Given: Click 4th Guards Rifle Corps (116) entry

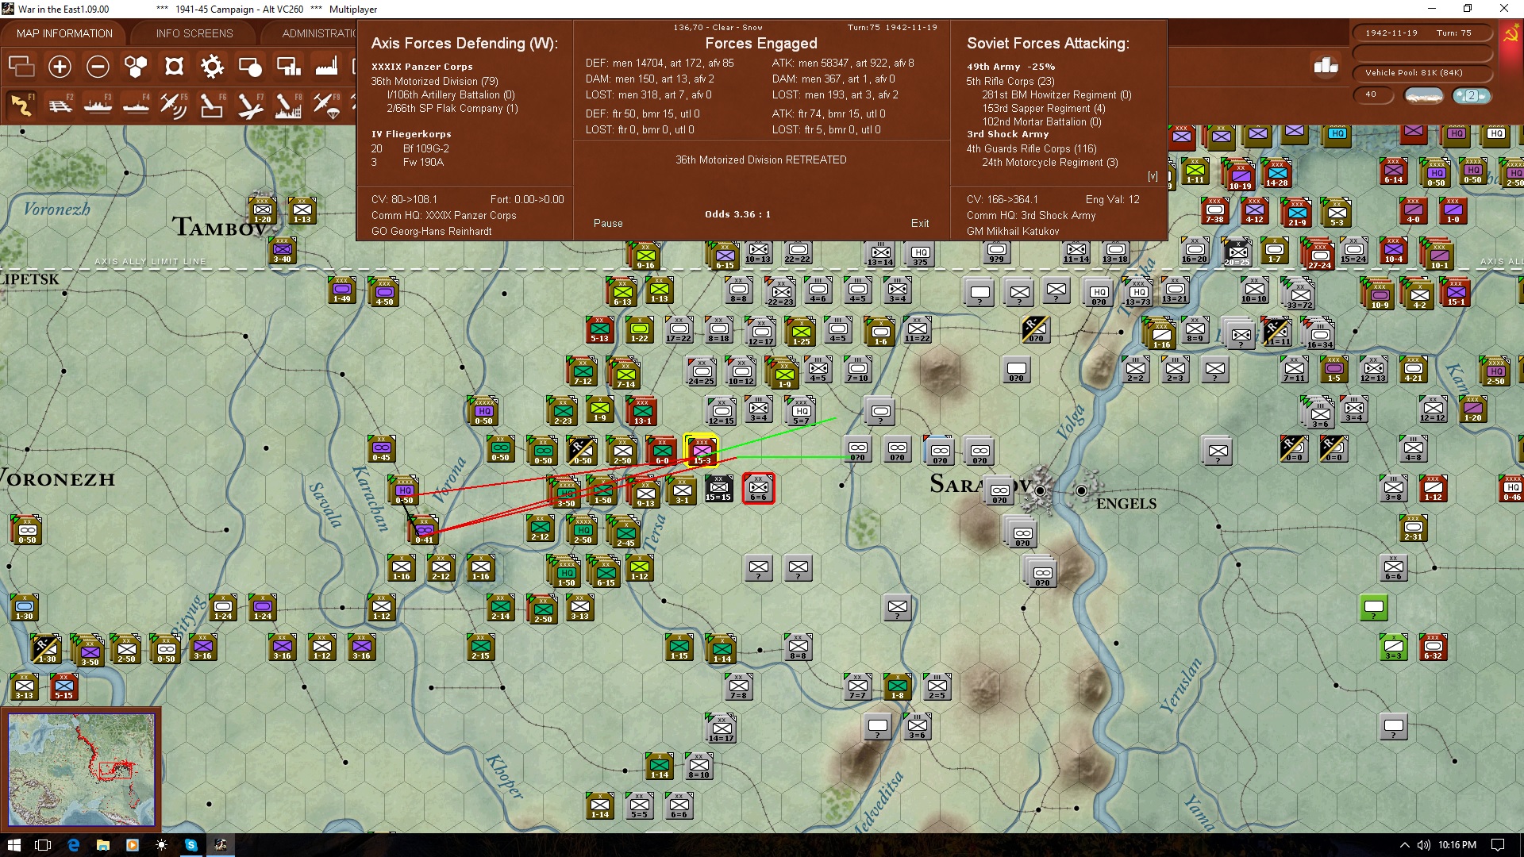Looking at the screenshot, I should 1031,148.
